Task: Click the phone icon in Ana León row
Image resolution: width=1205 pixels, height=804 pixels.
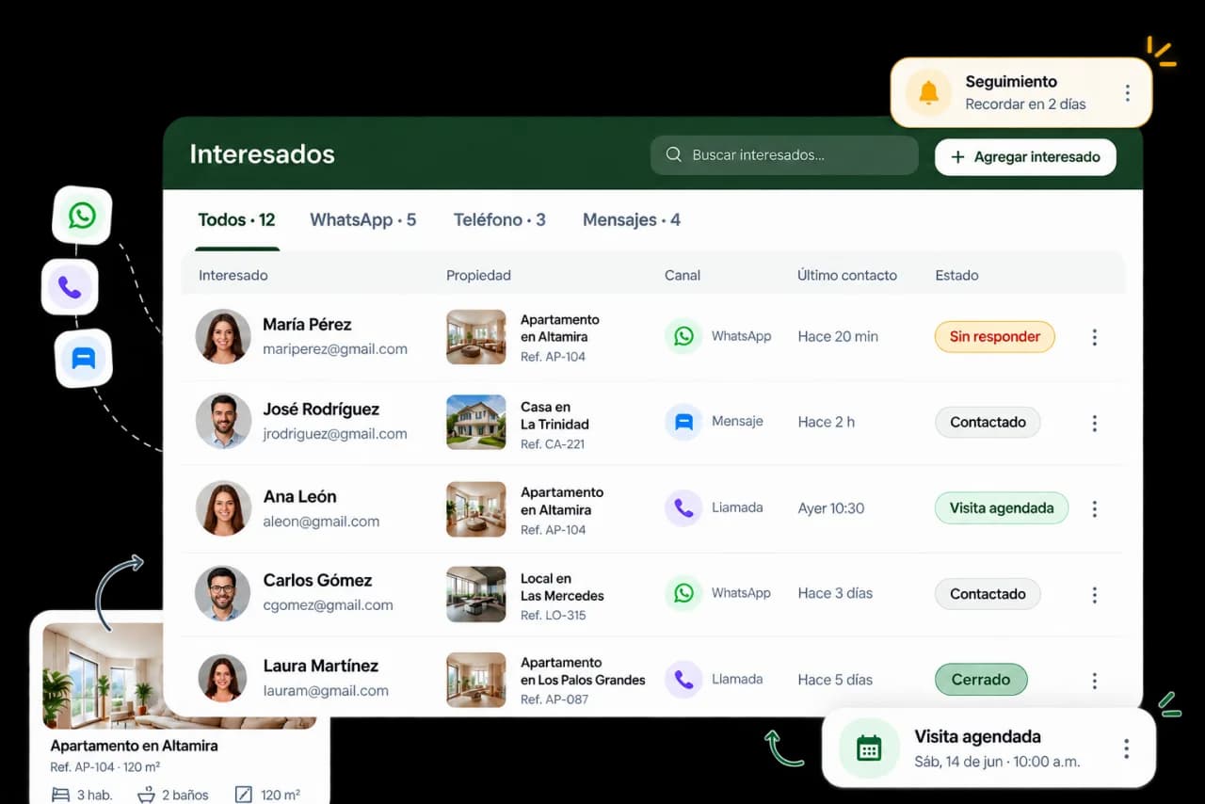Action: (683, 507)
